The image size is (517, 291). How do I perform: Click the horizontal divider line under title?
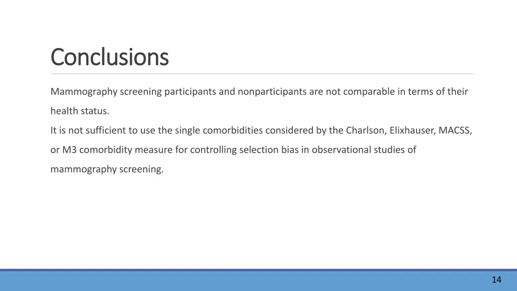click(262, 74)
